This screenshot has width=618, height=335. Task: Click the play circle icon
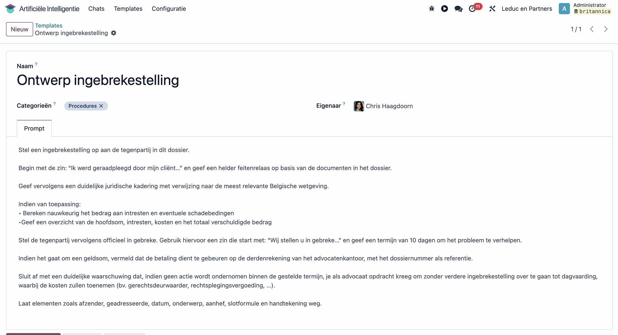(445, 9)
